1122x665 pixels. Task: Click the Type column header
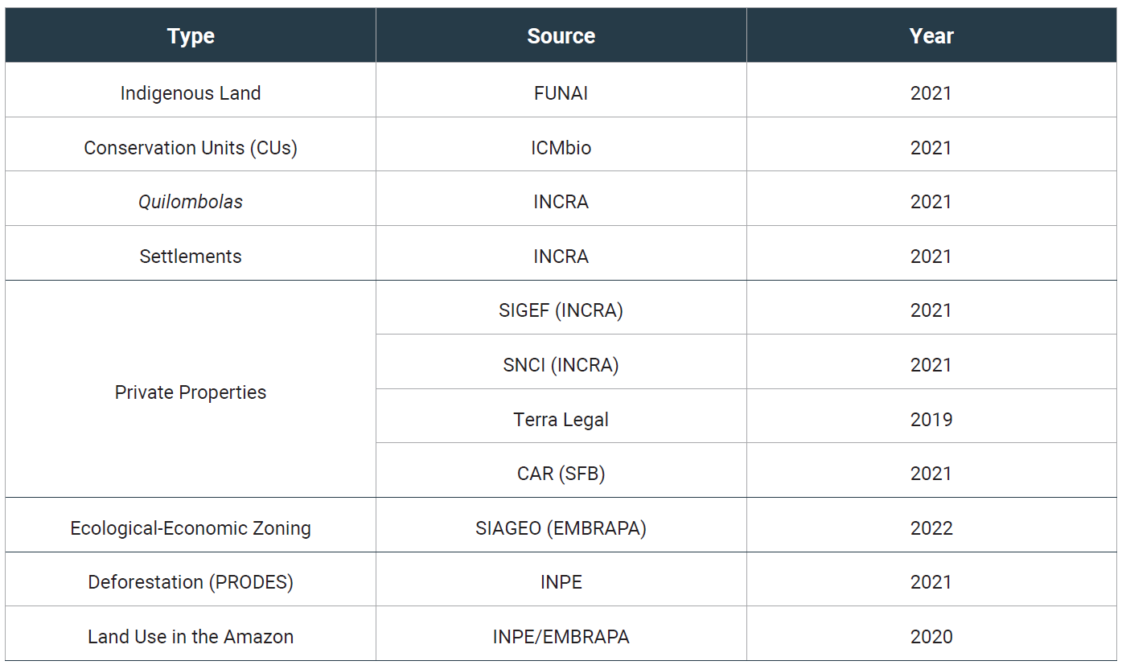pyautogui.click(x=191, y=35)
